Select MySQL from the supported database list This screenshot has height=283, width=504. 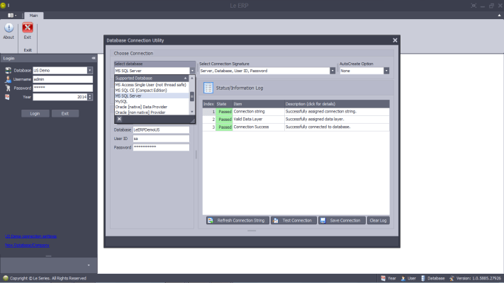tap(121, 101)
